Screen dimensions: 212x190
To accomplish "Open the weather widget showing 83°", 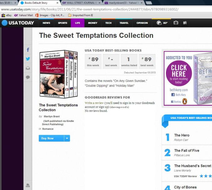I will pos(162,23).
